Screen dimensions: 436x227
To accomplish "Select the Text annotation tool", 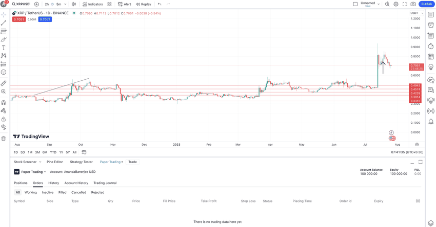I will pyautogui.click(x=4, y=48).
